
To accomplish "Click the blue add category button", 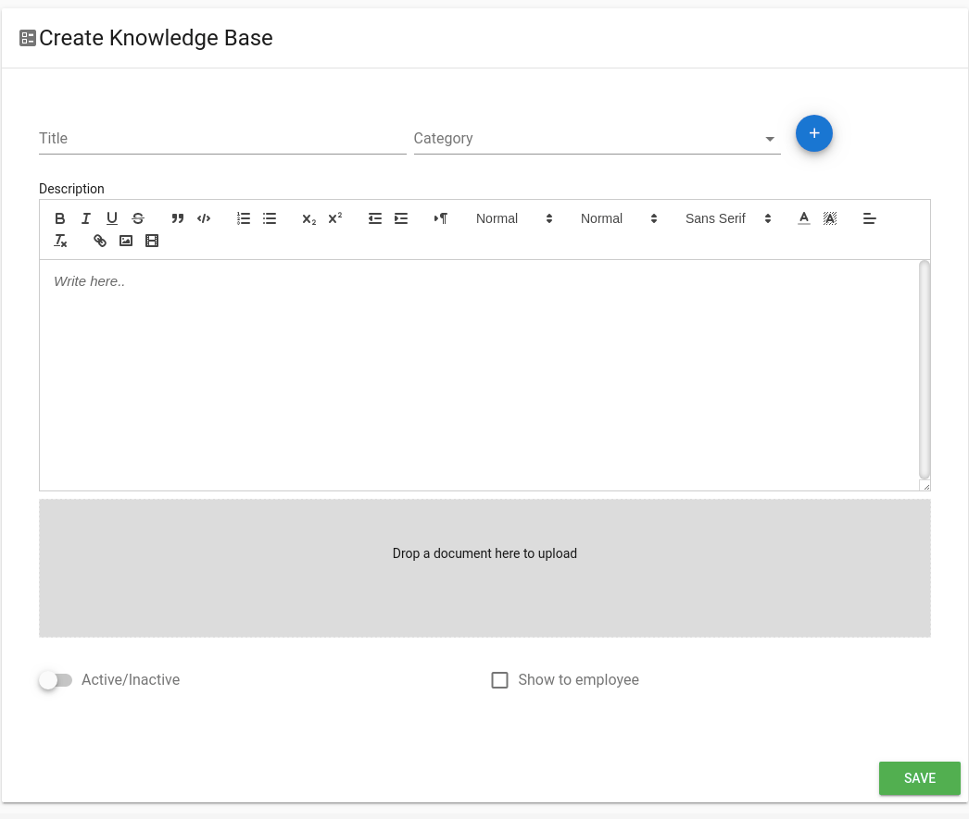I will point(814,133).
